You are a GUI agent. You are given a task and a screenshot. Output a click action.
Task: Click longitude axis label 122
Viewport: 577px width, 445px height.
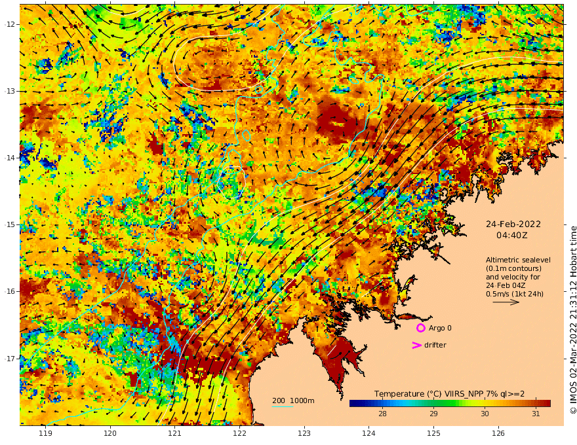coord(239,433)
